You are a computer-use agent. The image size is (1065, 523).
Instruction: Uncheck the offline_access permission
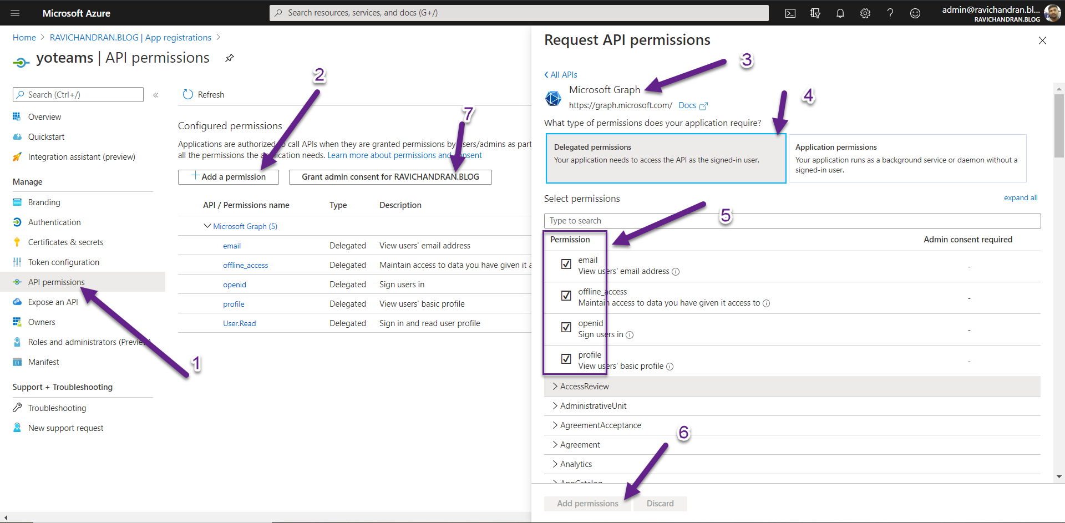[566, 296]
